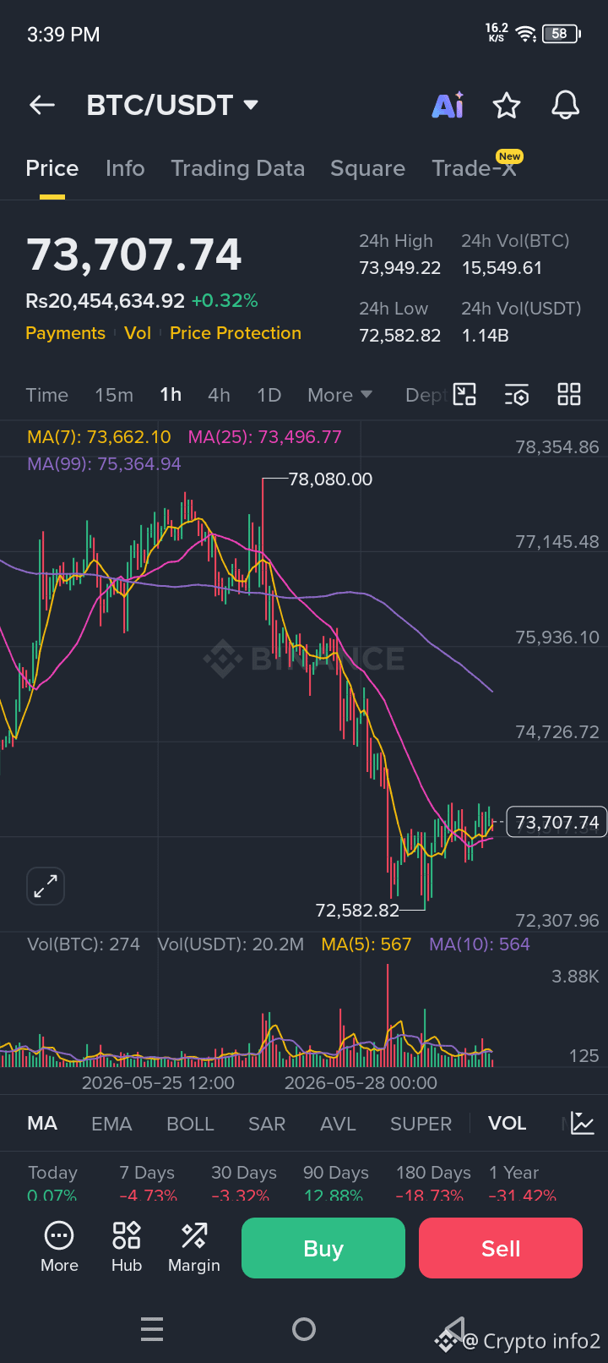Open the Payments link
The height and width of the screenshot is (1363, 608).
click(65, 333)
